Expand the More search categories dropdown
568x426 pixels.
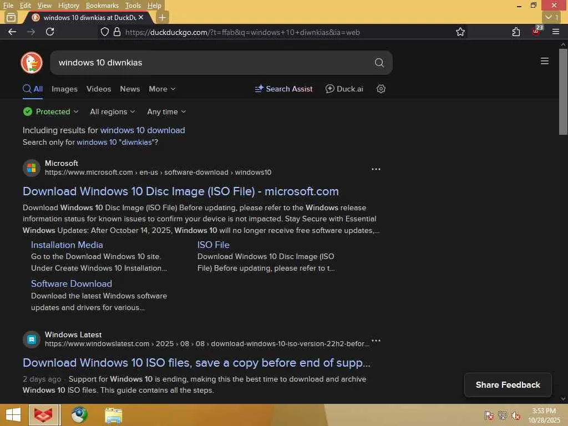162,89
